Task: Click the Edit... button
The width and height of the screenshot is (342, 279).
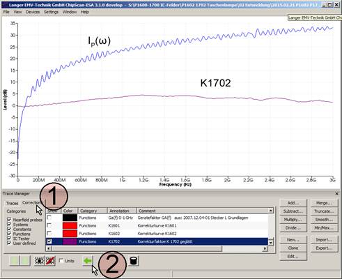Action: 293,257
